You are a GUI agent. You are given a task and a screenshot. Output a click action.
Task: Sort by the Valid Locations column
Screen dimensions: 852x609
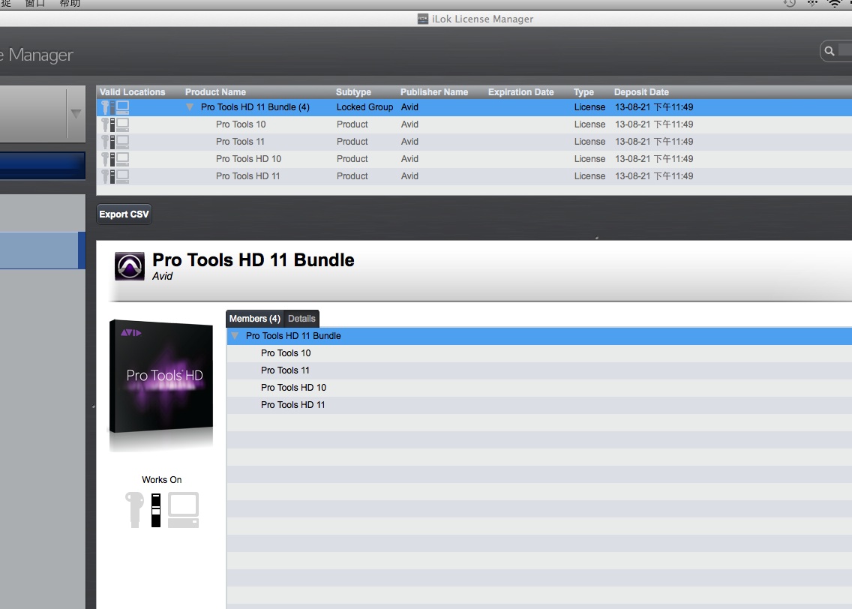(x=132, y=92)
